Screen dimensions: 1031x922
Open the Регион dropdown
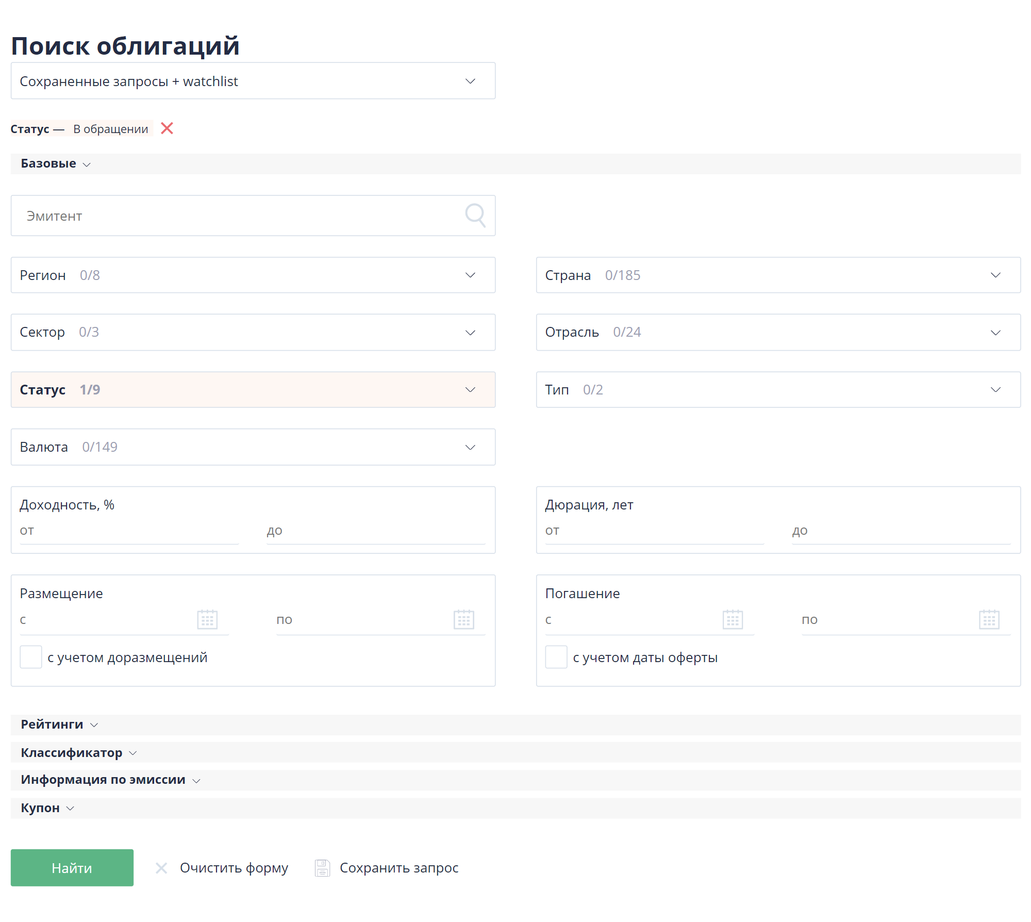pyautogui.click(x=253, y=275)
